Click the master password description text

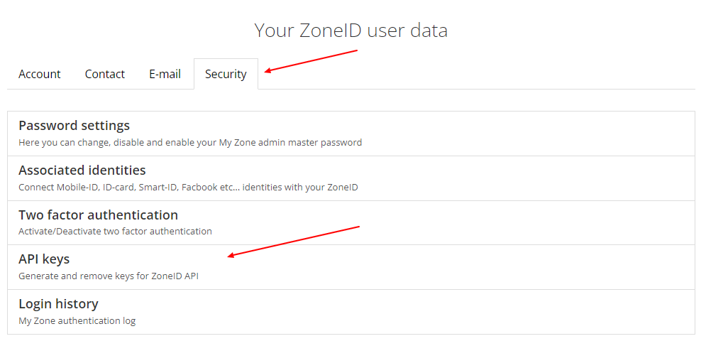point(190,142)
